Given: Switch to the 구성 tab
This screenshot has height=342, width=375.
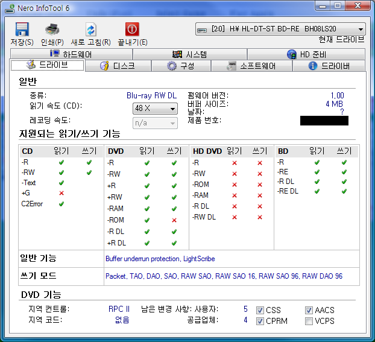Looking at the screenshot, I should [181, 66].
